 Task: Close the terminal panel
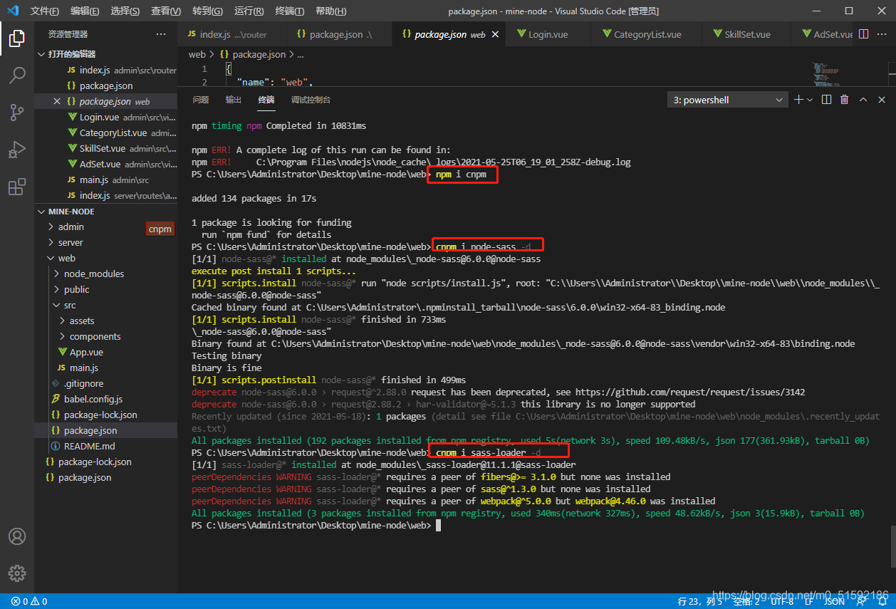coord(882,100)
